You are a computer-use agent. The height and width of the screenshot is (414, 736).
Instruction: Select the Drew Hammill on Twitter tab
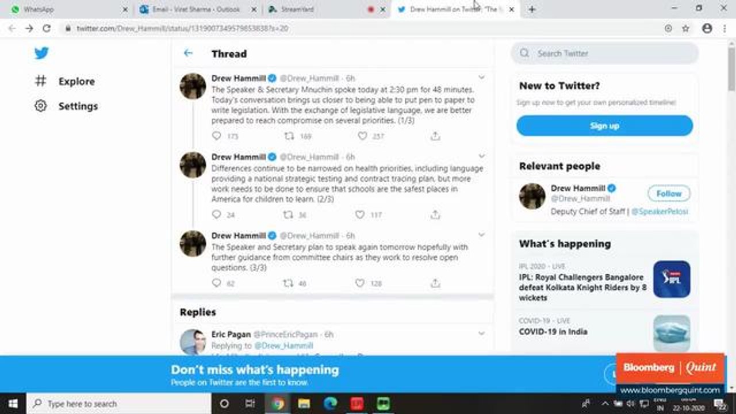[x=455, y=9]
